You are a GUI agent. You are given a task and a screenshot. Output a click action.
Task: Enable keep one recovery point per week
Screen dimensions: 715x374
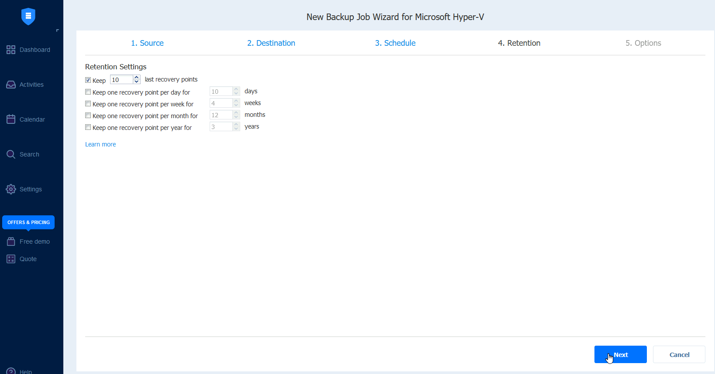click(88, 104)
